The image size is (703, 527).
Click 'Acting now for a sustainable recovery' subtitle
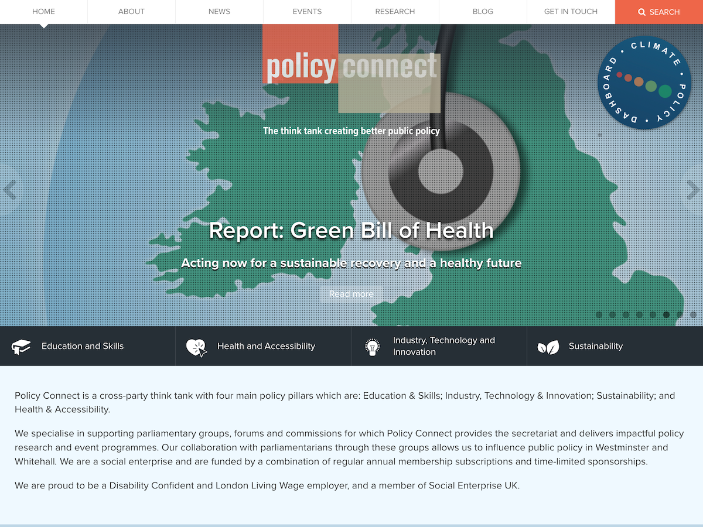point(351,263)
